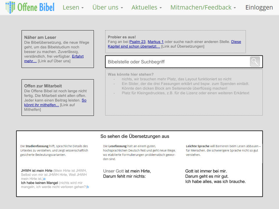279x209 pixels.
Task: Click the 'Näher am Leser' heading
Action: (40, 37)
